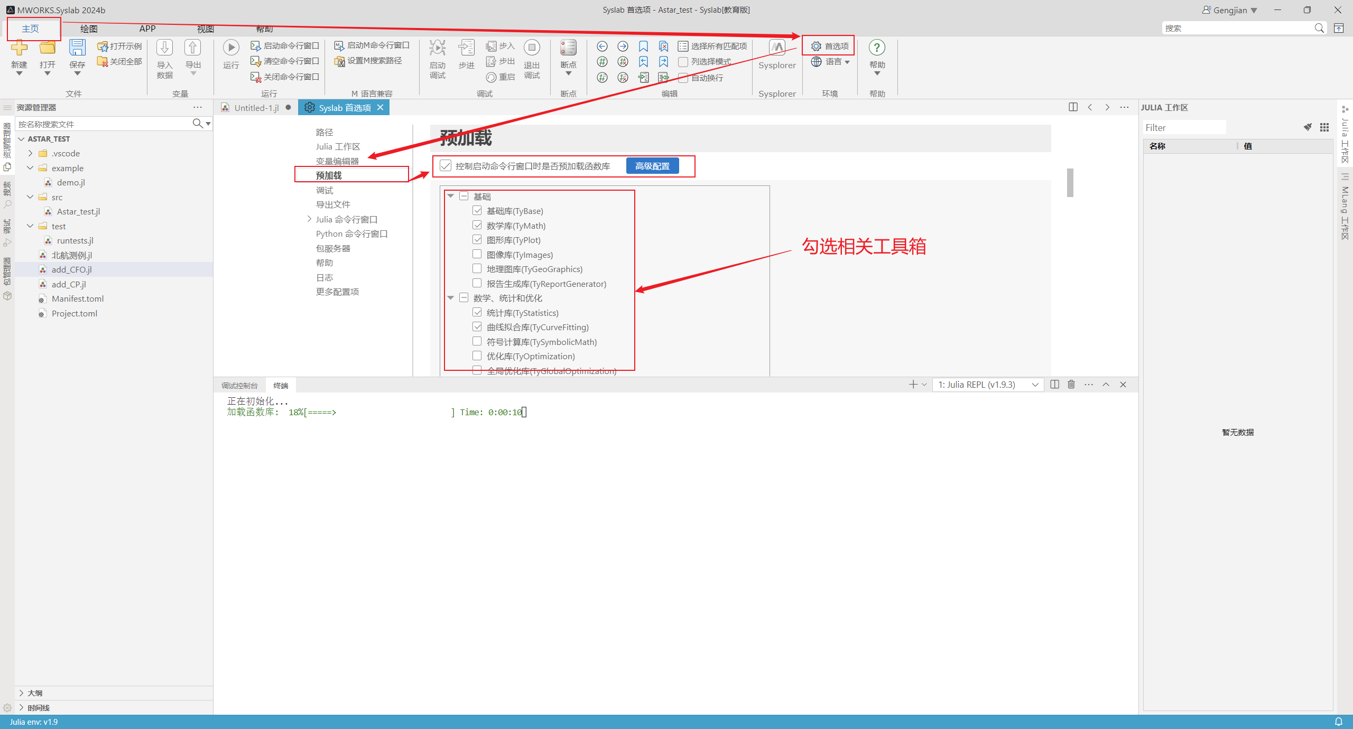Screen dimensions: 1353x729
Task: Click the 断点 breakpoint icon
Action: pos(568,48)
